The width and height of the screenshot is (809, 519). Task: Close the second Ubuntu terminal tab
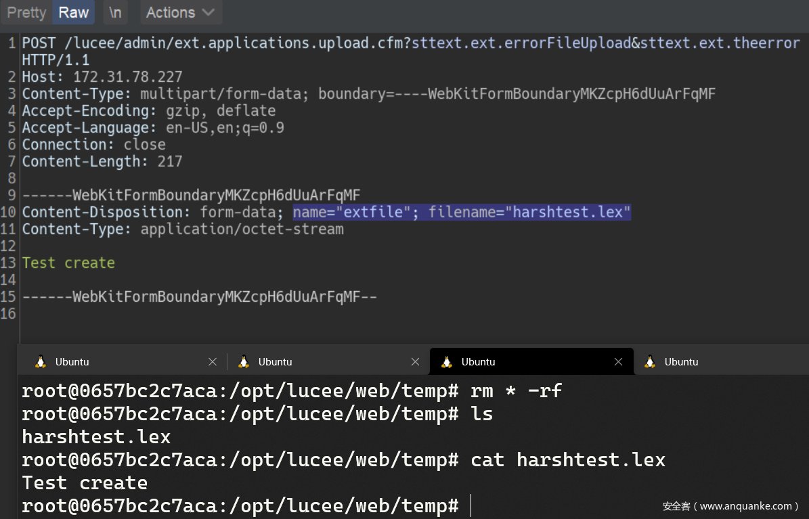coord(415,362)
